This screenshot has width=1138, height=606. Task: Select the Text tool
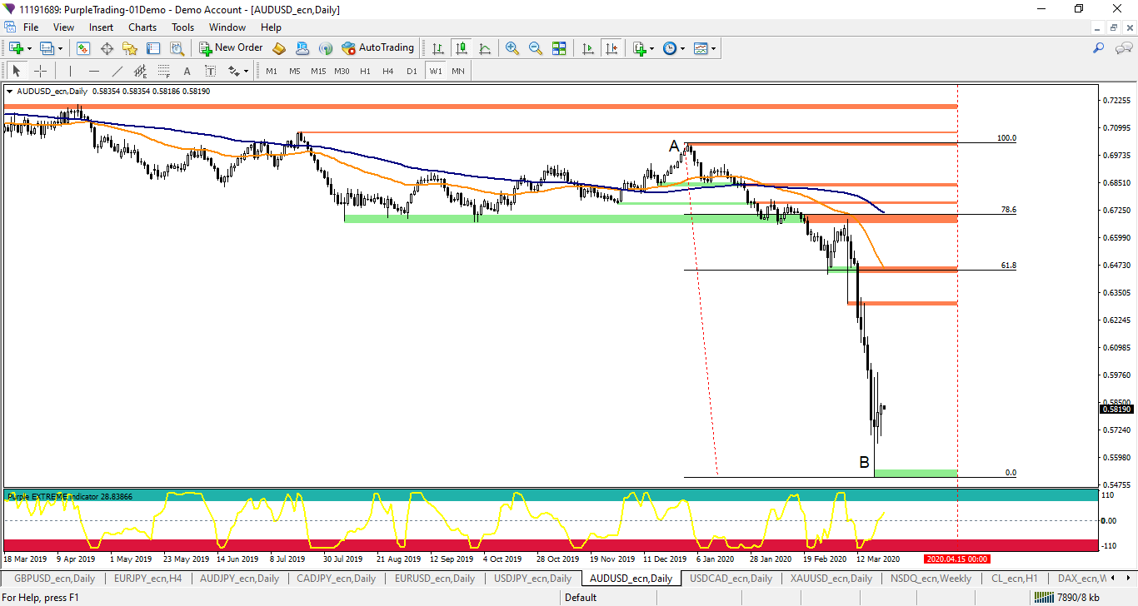tap(187, 71)
